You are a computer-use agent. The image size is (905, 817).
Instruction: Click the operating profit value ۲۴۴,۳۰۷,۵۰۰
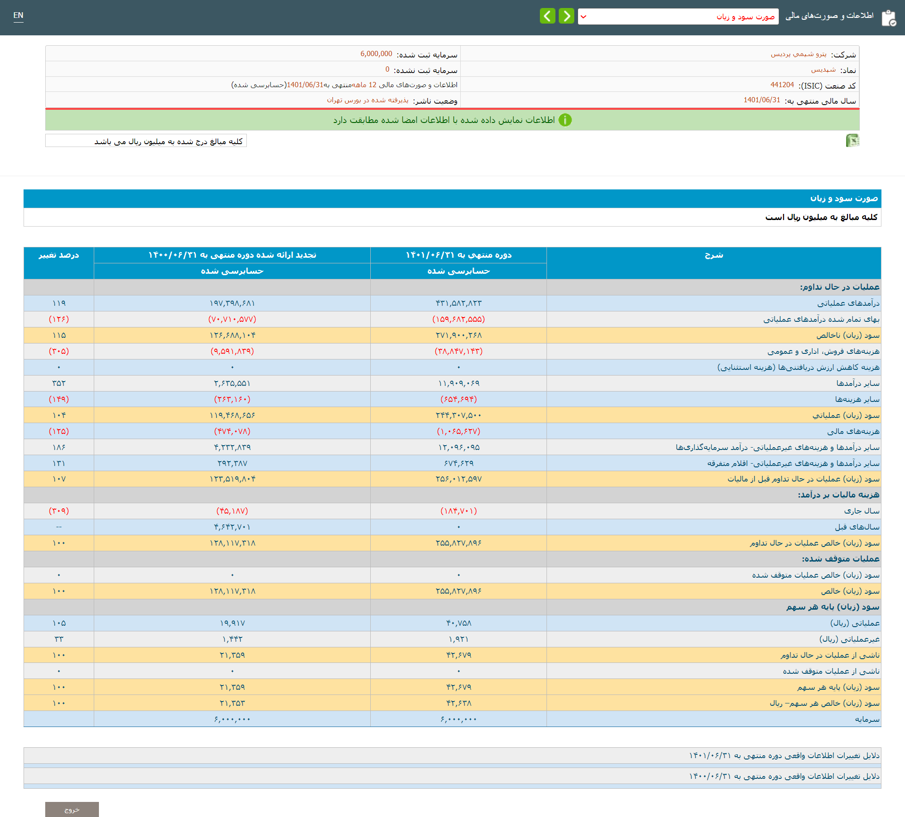point(458,415)
